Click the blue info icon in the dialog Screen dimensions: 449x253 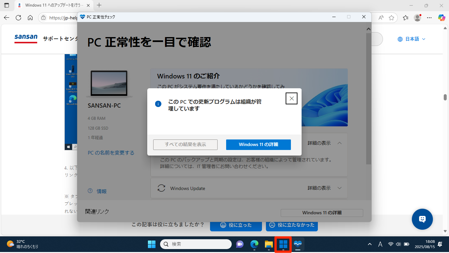pyautogui.click(x=158, y=104)
